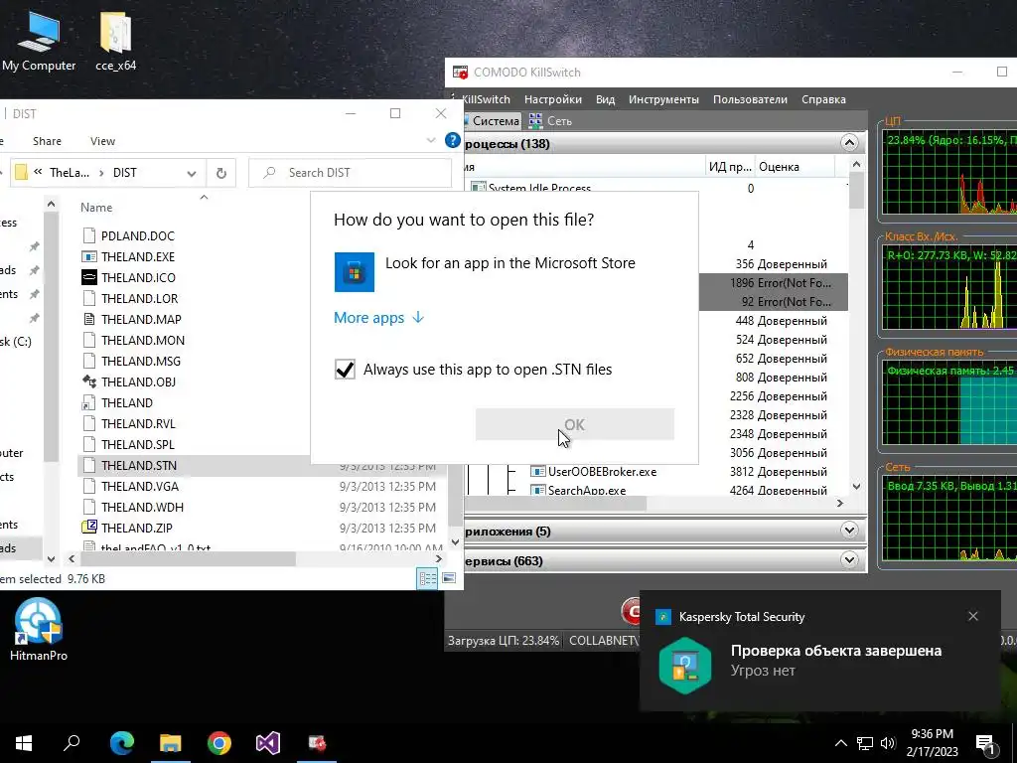Open the View ribbon tab in Explorer
1017x763 pixels.
point(102,141)
